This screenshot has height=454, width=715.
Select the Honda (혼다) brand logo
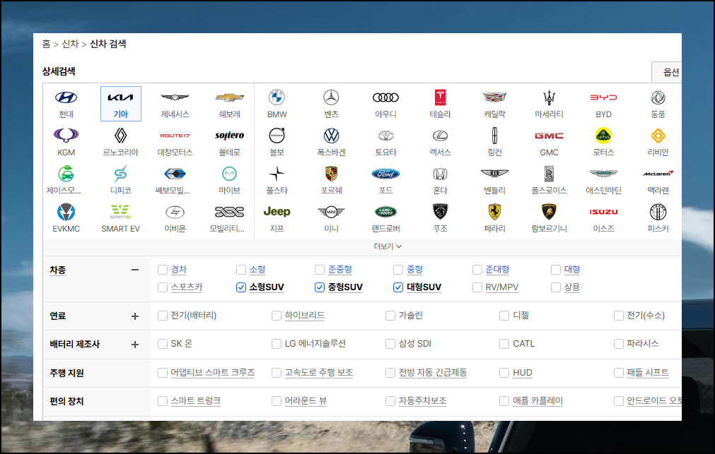tap(440, 174)
